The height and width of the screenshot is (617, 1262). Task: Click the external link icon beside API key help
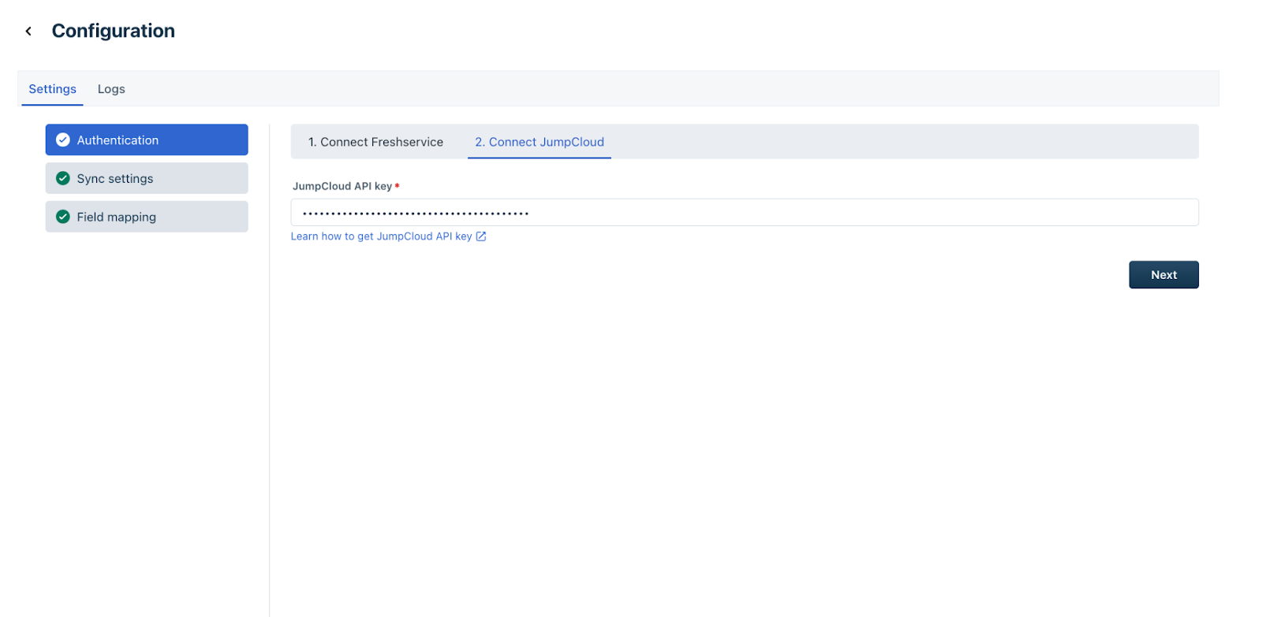(x=481, y=236)
